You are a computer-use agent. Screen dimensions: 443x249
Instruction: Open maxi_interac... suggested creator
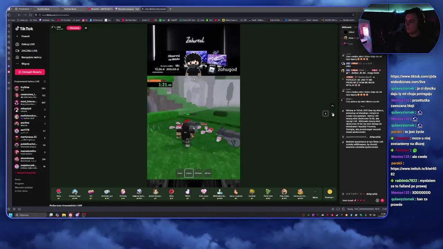point(30,102)
